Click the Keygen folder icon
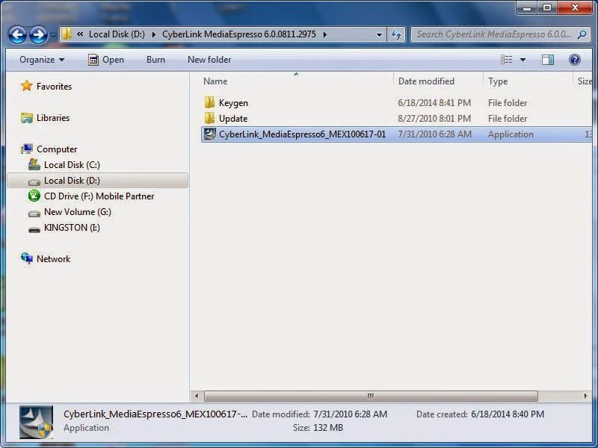Image resolution: width=598 pixels, height=448 pixels. click(209, 102)
